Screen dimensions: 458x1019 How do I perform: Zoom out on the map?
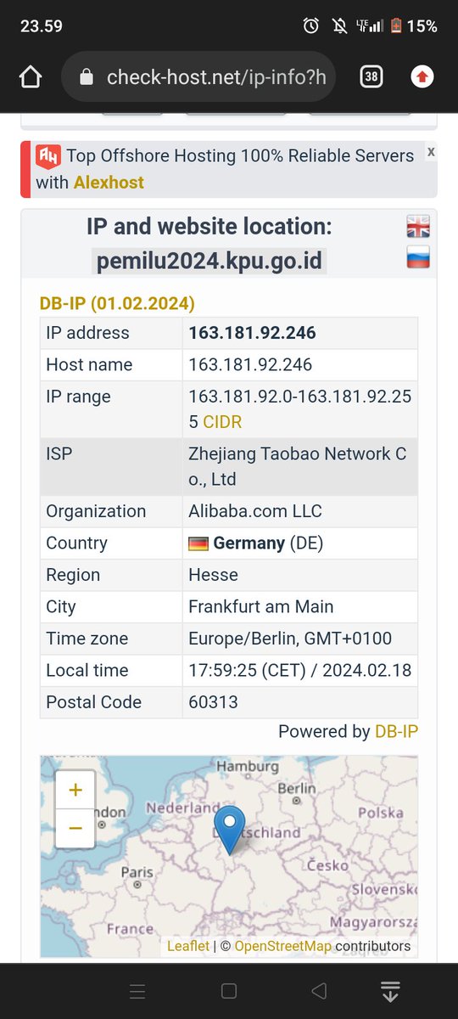click(75, 828)
